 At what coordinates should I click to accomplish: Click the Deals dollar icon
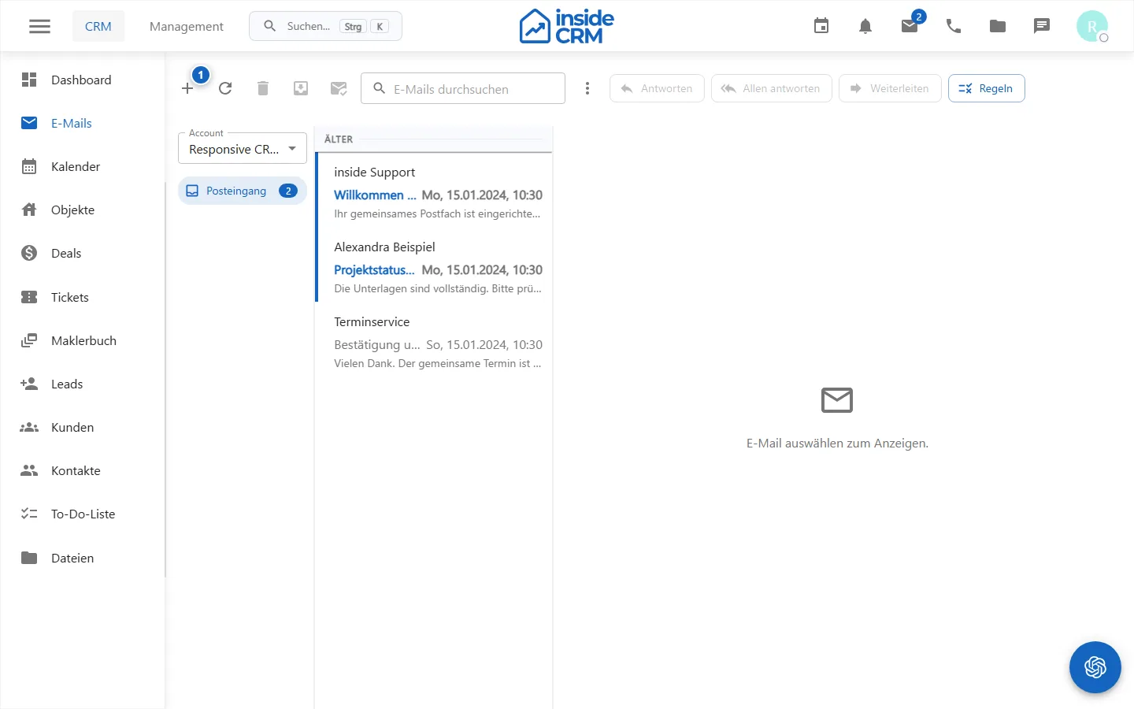[x=29, y=253]
